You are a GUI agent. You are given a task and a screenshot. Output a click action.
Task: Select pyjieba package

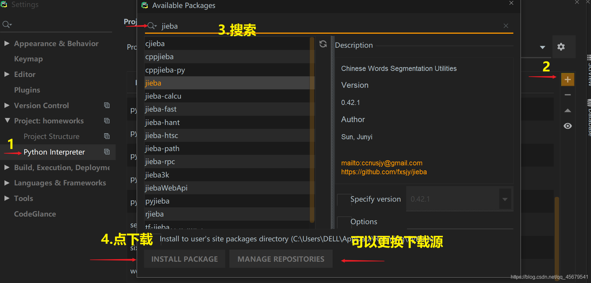[x=227, y=201]
